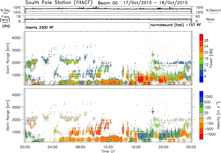
Task: Click the 'Nave' legend label
Action: 210,19
